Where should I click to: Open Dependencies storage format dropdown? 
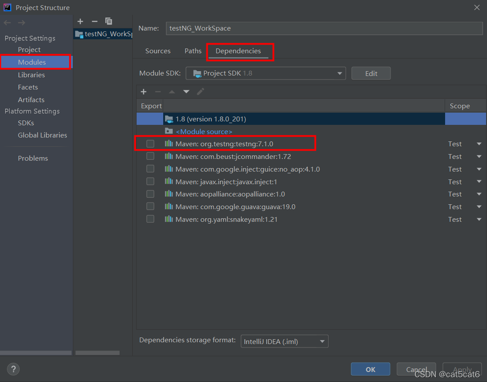285,341
